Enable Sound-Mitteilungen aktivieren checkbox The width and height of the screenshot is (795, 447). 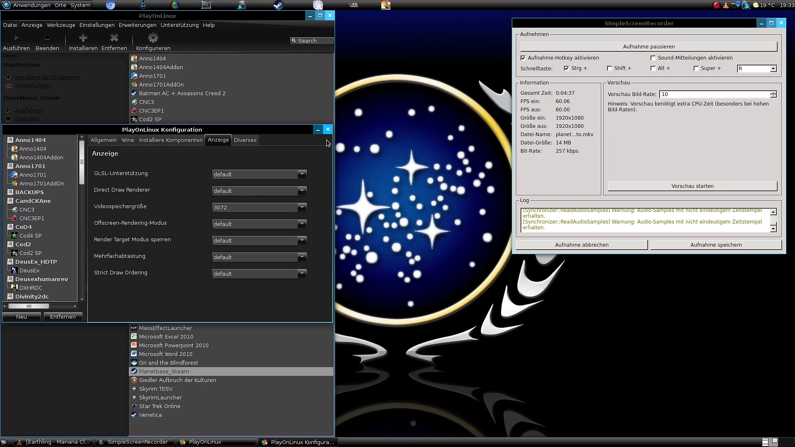[x=653, y=58]
